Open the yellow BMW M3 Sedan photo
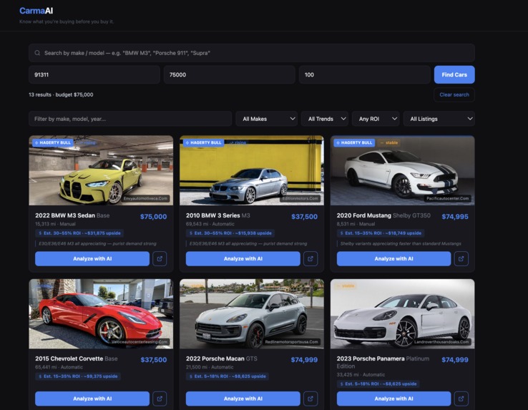The image size is (528, 410). point(101,170)
